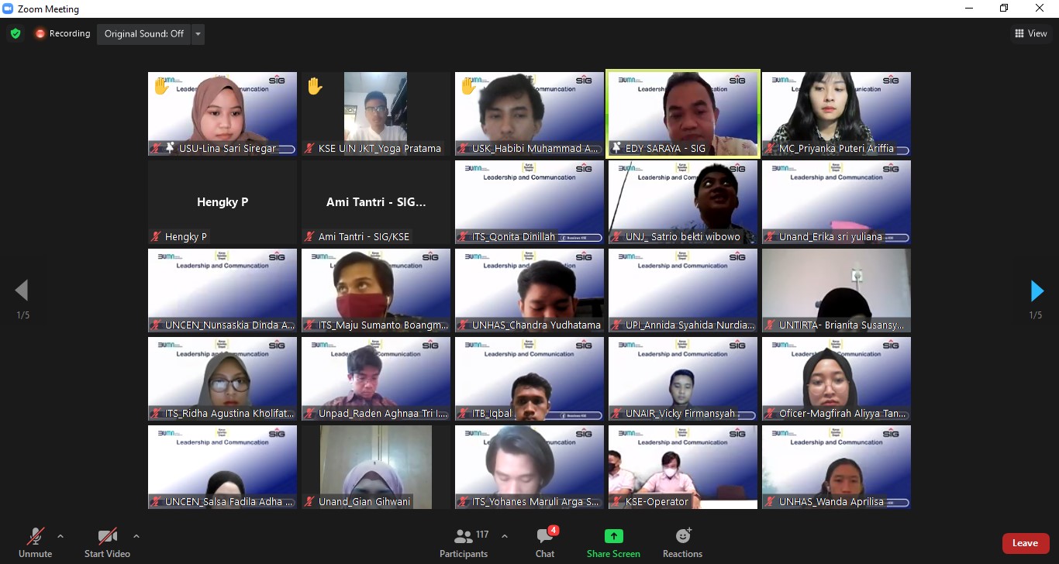Viewport: 1059px width, 564px height.
Task: Click the green Share Screen icon
Action: point(613,537)
